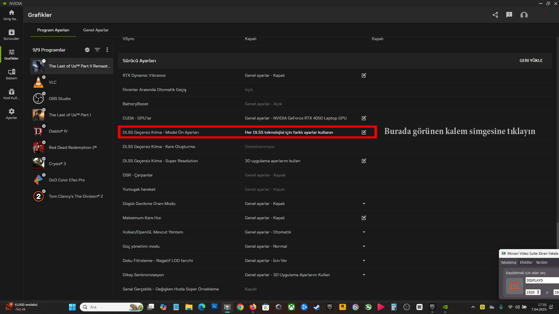Screen dimensions: 559x314
Task: Switch to Genel Ayarlar tab
Action: [x=96, y=30]
